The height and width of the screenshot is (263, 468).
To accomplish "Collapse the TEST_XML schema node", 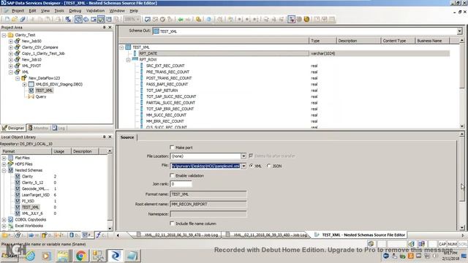I will click(122, 47).
